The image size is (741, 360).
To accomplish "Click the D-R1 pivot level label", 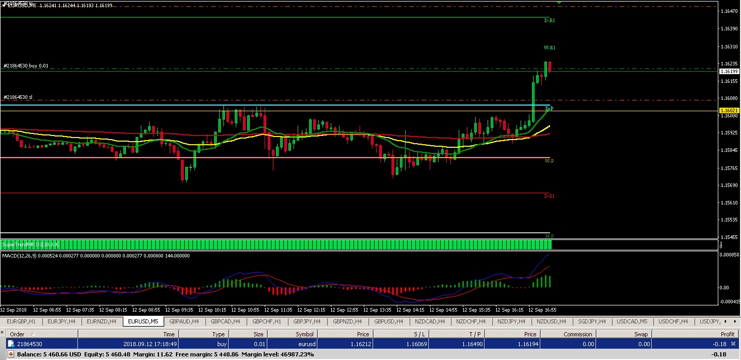I will pos(550,21).
